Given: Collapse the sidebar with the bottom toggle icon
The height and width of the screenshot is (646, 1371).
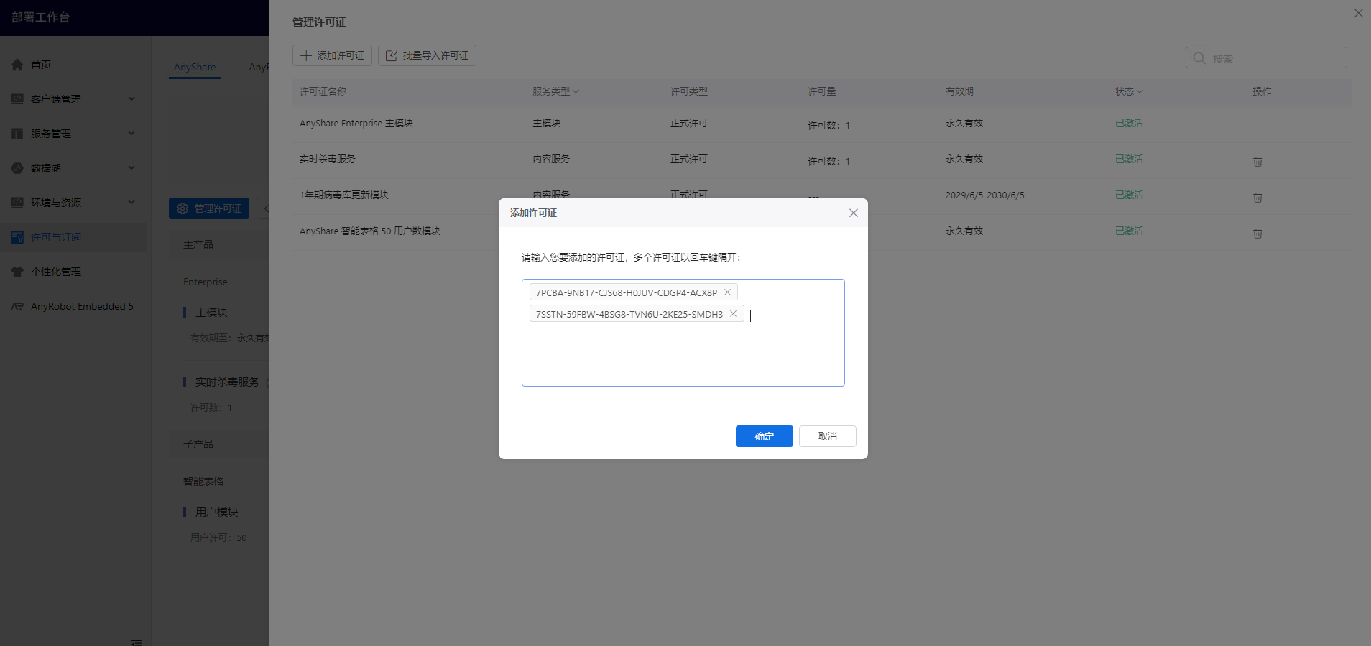Looking at the screenshot, I should point(137,642).
